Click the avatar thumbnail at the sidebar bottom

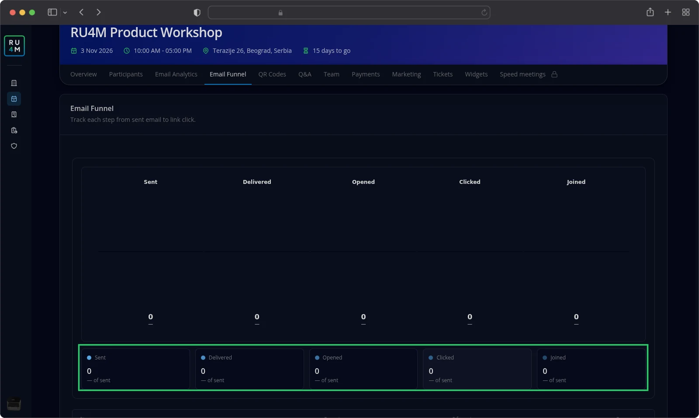point(14,404)
